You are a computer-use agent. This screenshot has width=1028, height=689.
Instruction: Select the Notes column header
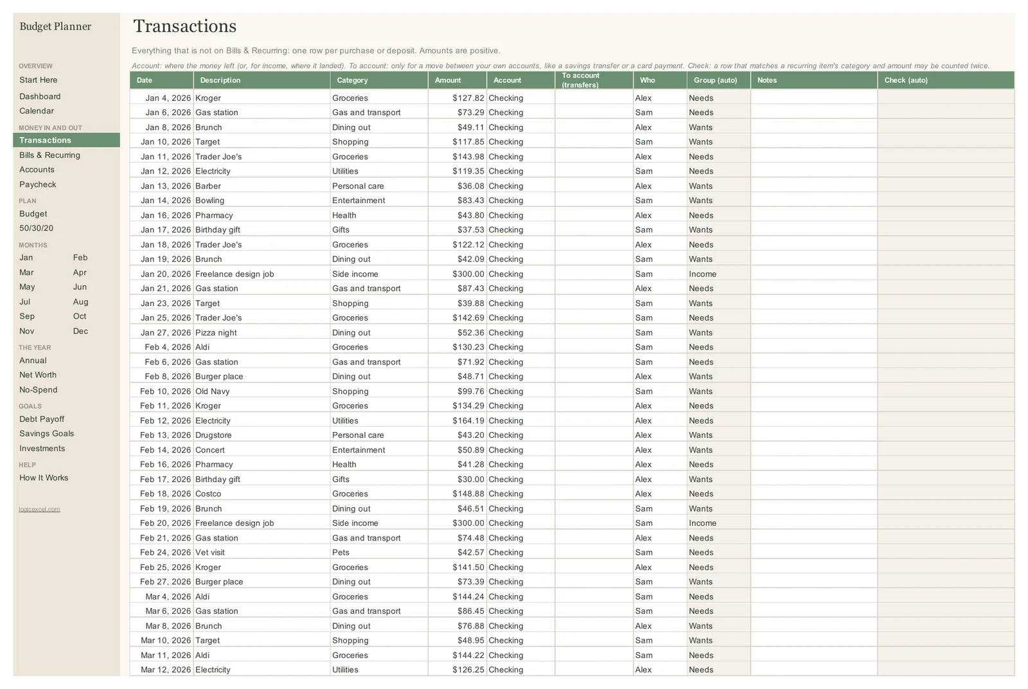814,80
